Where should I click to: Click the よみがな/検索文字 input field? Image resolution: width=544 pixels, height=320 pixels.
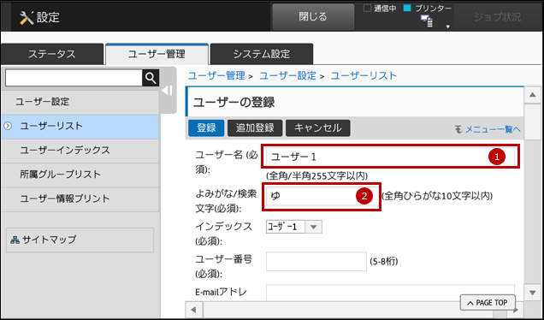[322, 197]
